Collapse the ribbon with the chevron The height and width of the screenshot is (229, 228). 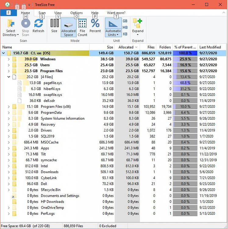pyautogui.click(x=224, y=13)
